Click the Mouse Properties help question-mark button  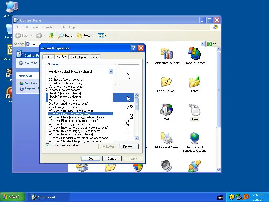pyautogui.click(x=134, y=48)
